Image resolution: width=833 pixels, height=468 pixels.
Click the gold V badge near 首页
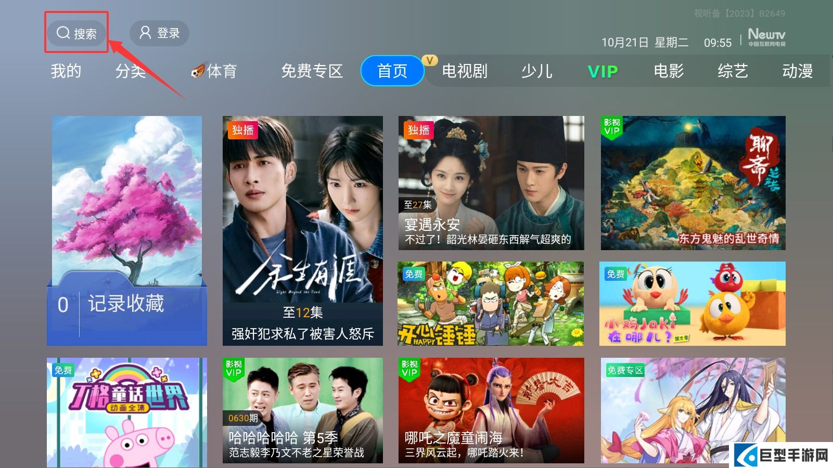[430, 61]
